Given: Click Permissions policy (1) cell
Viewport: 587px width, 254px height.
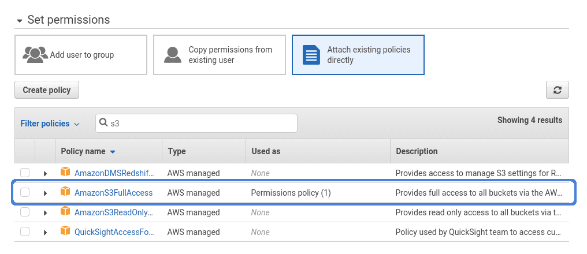Looking at the screenshot, I should (x=291, y=193).
